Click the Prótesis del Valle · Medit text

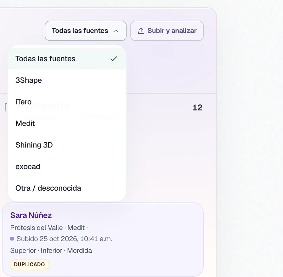pos(49,228)
